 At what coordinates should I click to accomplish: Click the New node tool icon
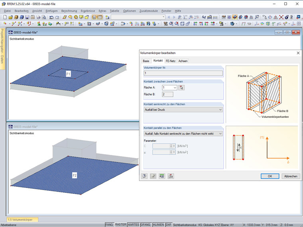[x=5, y=24]
